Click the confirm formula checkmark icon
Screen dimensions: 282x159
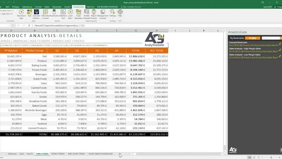tap(23, 26)
